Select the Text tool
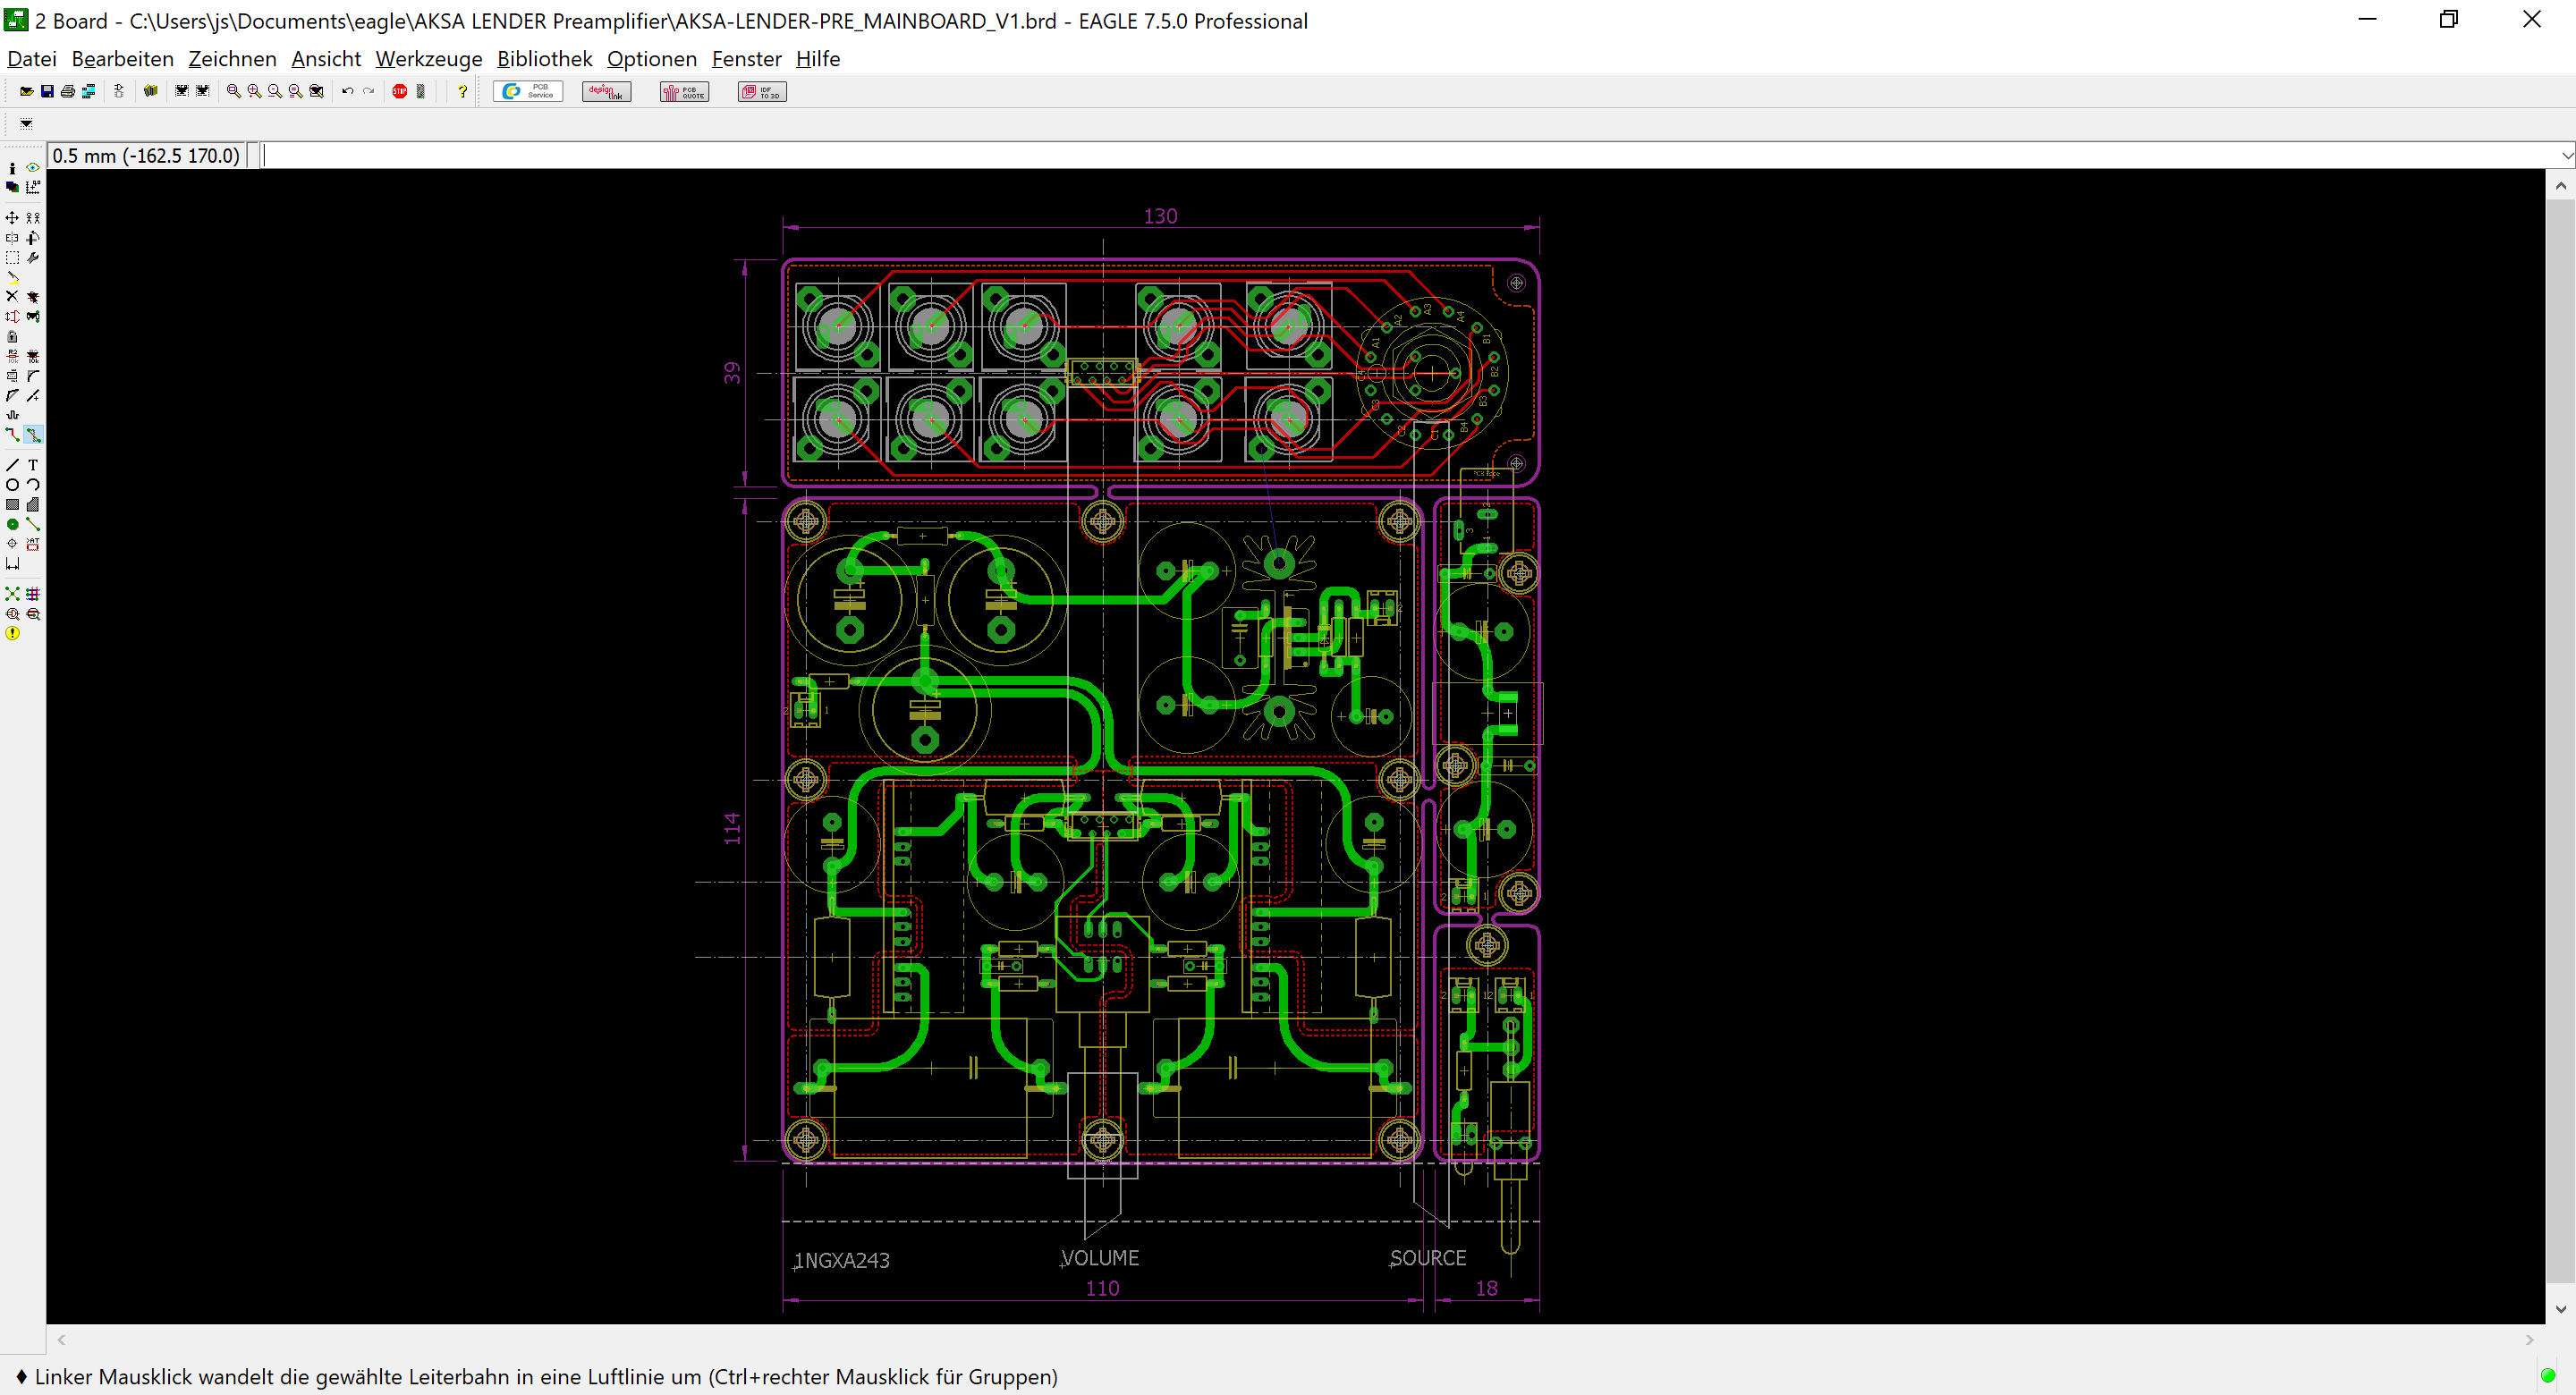Image resolution: width=2576 pixels, height=1395 pixels. click(x=33, y=465)
